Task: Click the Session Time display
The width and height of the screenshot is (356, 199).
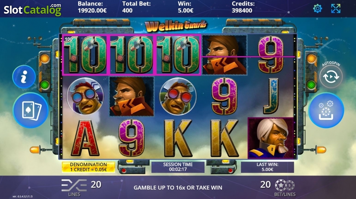Action: pyautogui.click(x=178, y=167)
